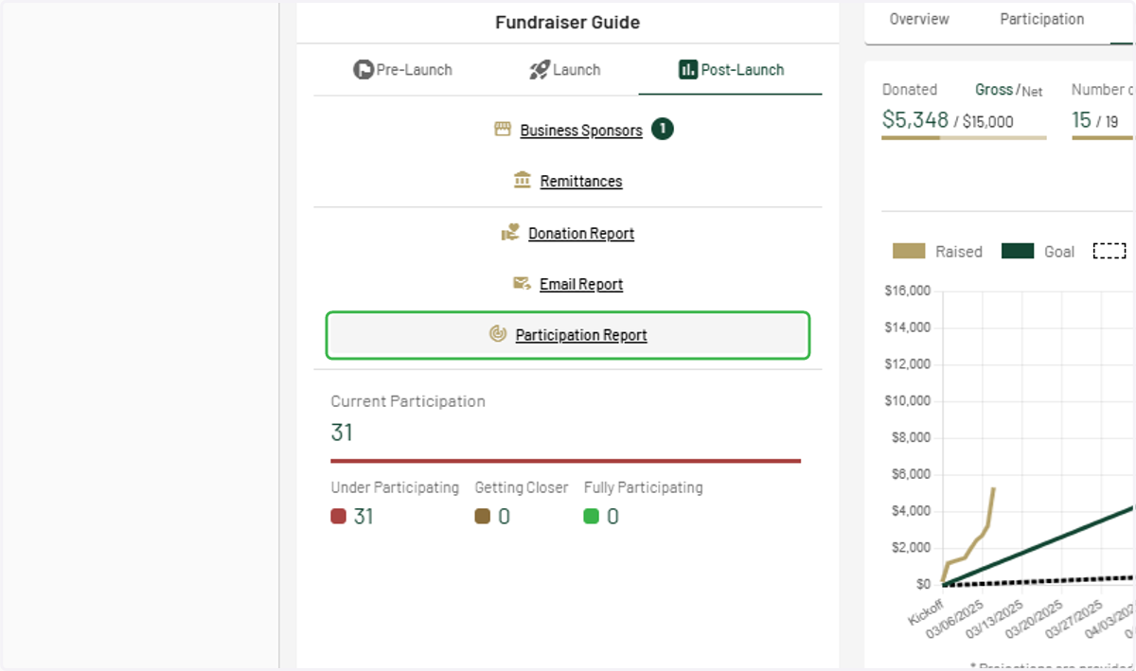1136x671 pixels.
Task: Click the Kickoff axis label on chart
Action: pos(926,611)
